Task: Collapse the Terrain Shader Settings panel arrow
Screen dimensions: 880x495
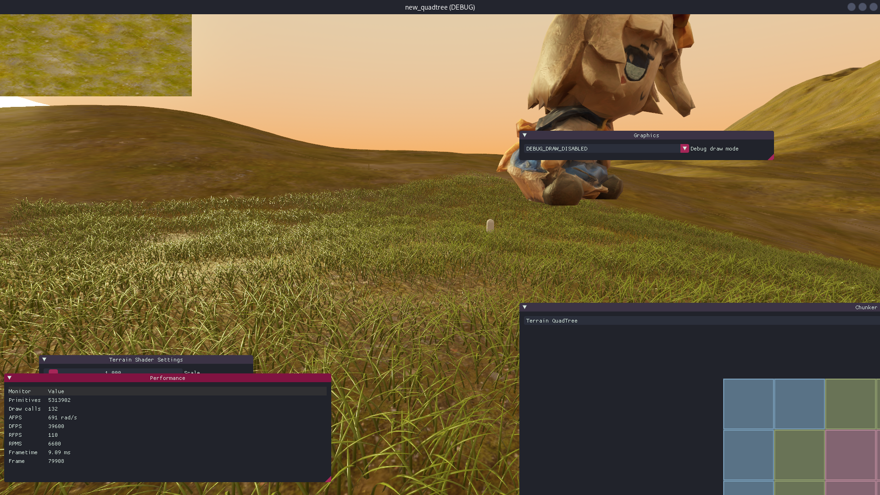Action: [x=45, y=360]
